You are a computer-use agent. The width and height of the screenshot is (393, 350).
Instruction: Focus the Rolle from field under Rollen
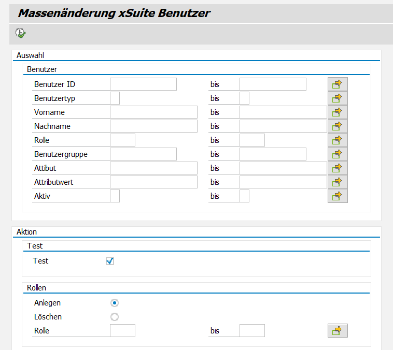coord(122,330)
